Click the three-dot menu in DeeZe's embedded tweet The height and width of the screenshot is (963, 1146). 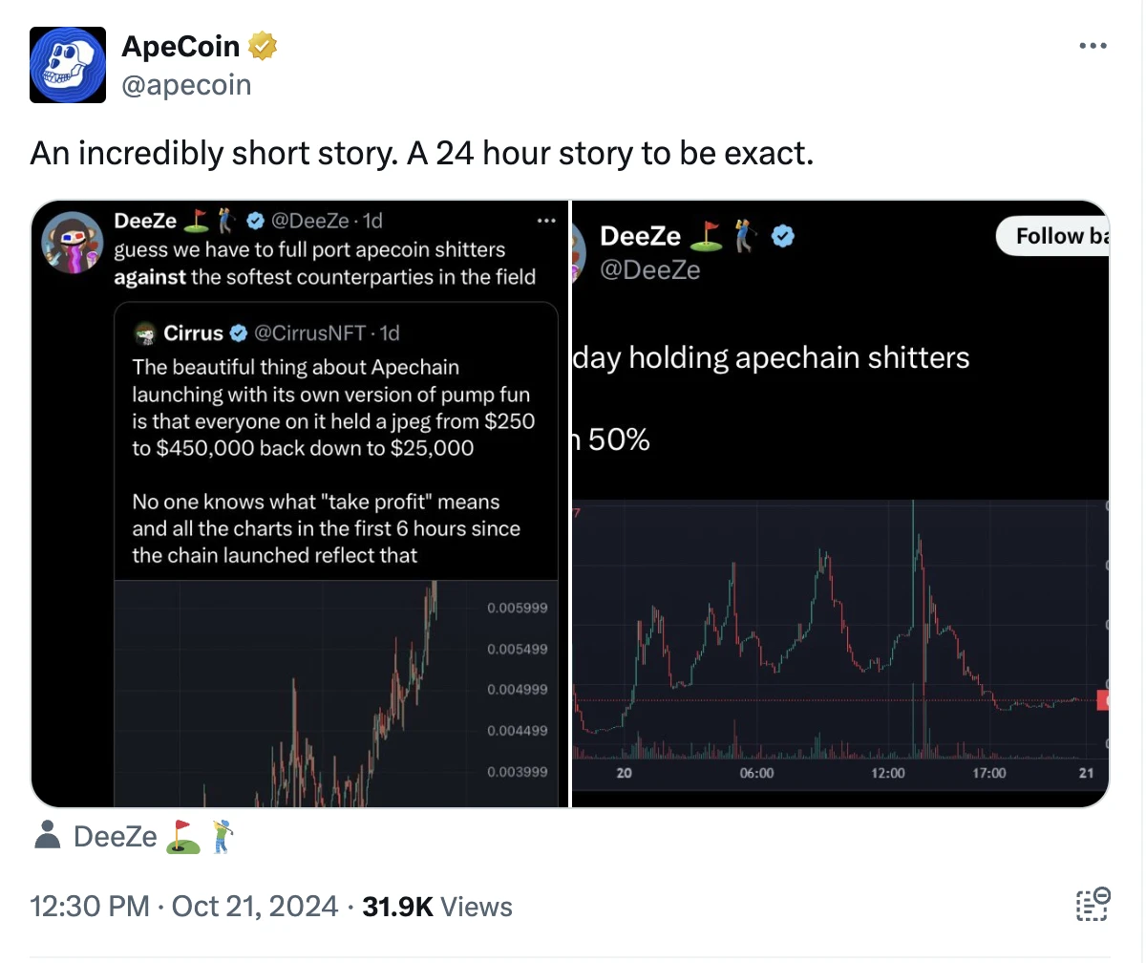click(x=546, y=221)
